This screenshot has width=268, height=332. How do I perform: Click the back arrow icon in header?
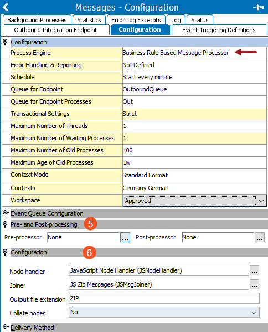[x=6, y=7]
